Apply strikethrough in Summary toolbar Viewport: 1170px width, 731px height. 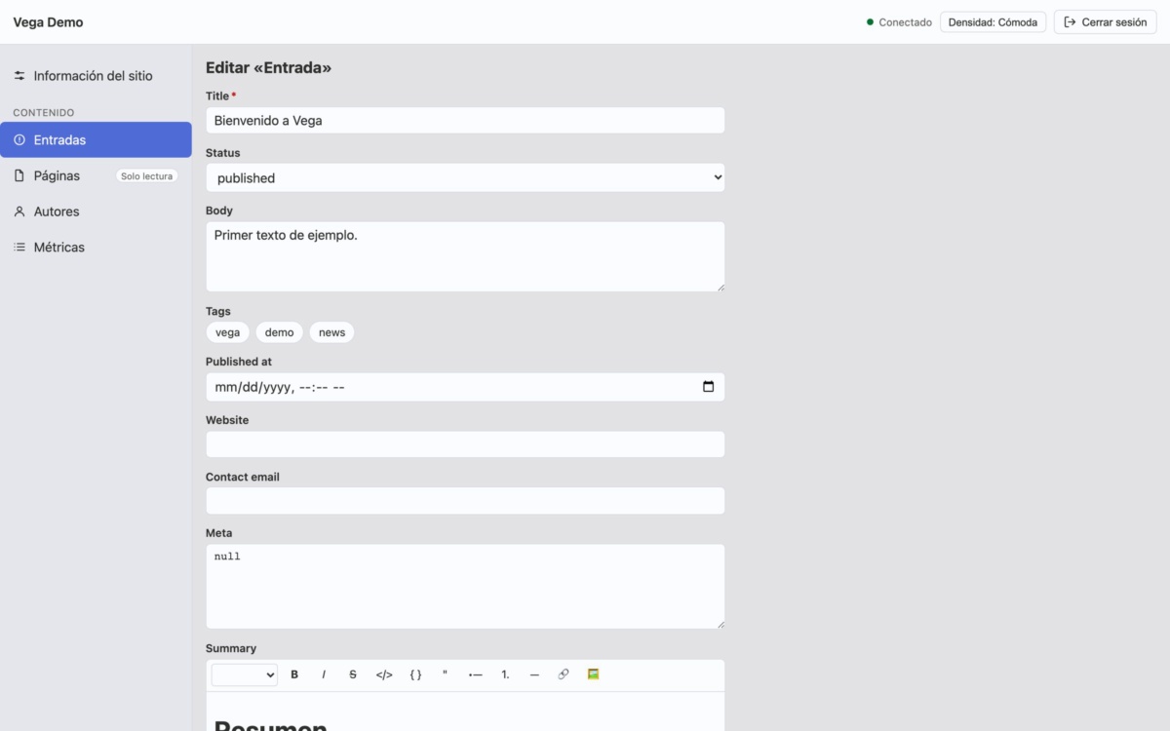(x=353, y=674)
